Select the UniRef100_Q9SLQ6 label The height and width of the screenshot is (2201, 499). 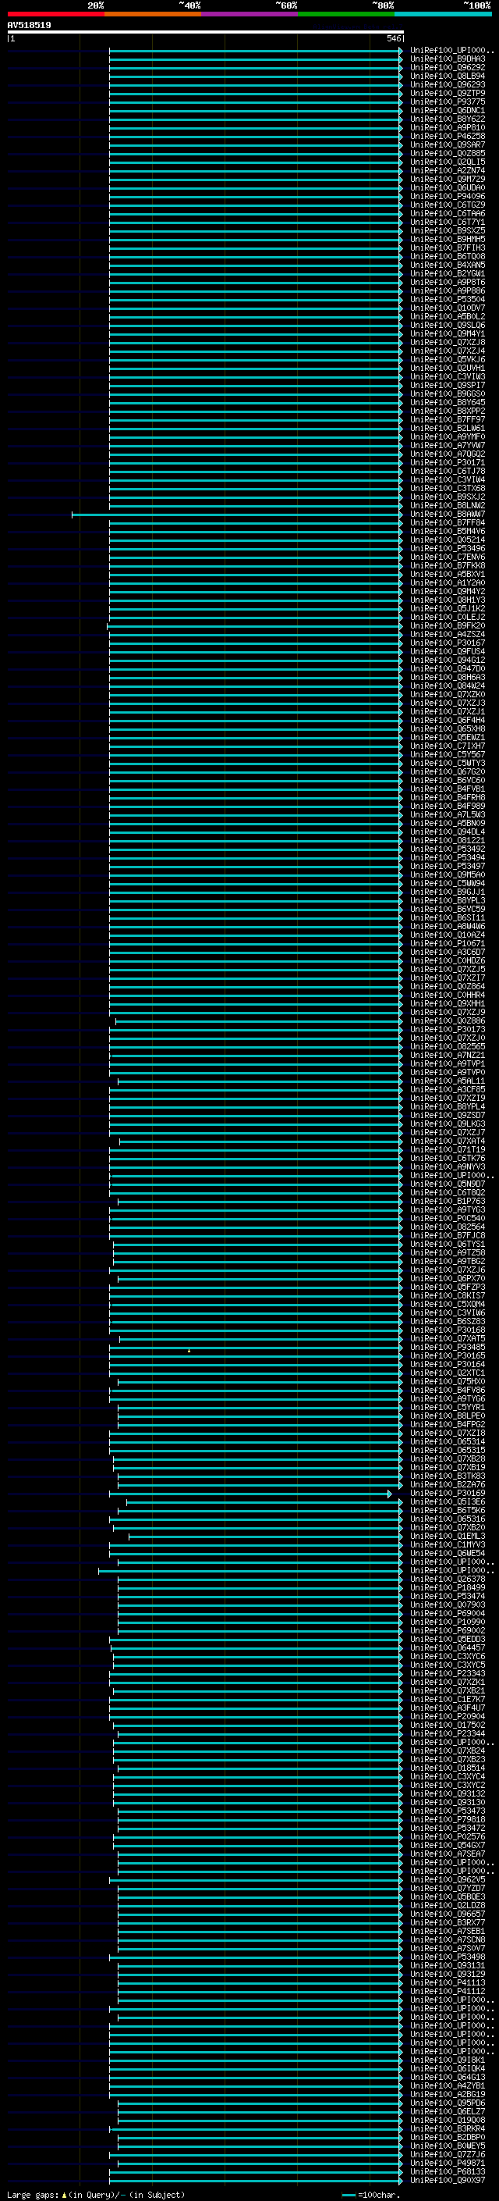tap(448, 326)
